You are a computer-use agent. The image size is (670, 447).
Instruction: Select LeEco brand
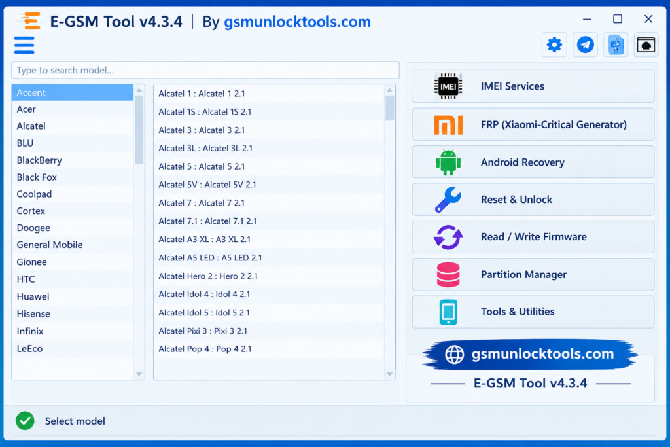72,348
